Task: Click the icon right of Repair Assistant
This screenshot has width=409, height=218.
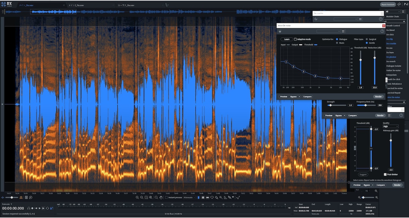Action: 399,4
